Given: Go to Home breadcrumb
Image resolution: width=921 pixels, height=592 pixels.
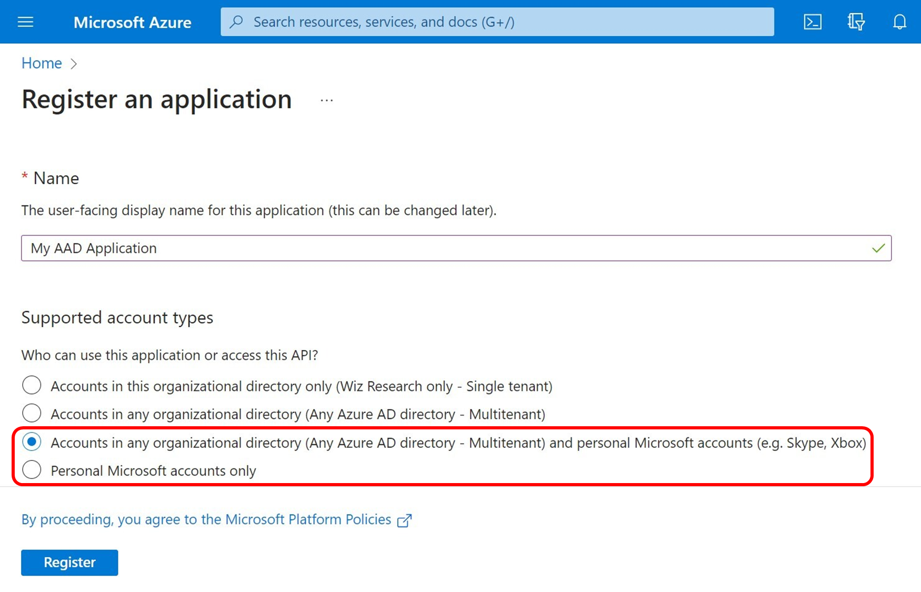Looking at the screenshot, I should tap(42, 63).
